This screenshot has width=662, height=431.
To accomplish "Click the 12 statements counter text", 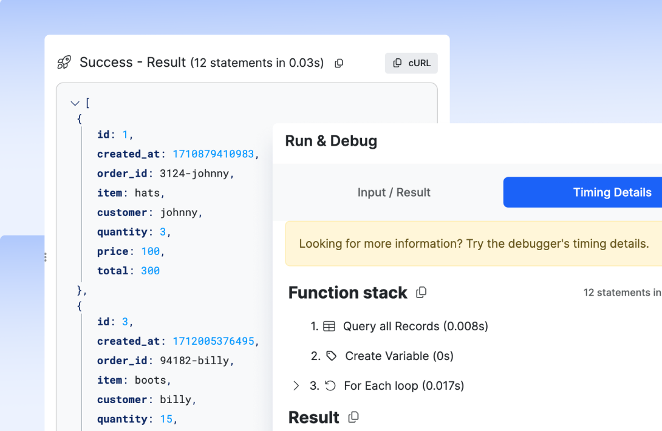I will (622, 292).
